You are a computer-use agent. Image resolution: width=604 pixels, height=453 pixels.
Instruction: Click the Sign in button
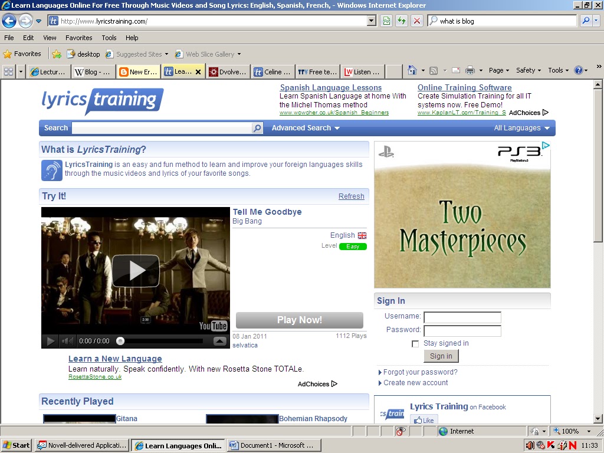(x=441, y=356)
